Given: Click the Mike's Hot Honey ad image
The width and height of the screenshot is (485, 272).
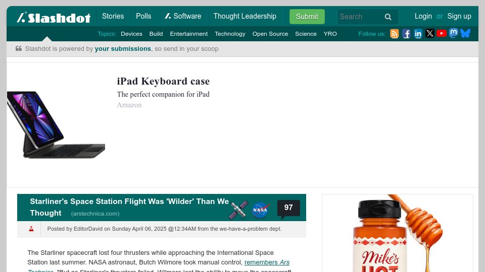Looking at the screenshot, I should click(398, 233).
